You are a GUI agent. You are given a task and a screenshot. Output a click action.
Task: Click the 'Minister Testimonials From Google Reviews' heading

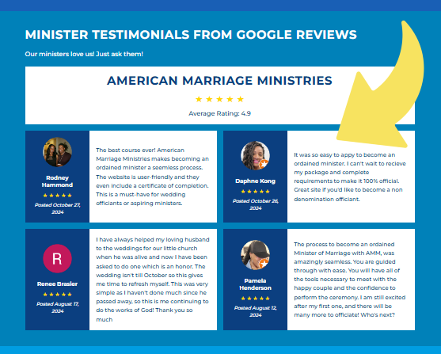191,35
